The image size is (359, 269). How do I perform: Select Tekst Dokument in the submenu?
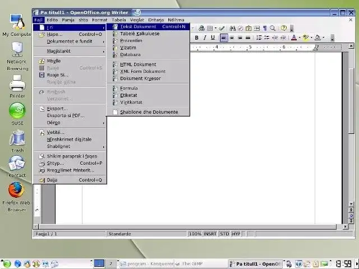pyautogui.click(x=148, y=27)
